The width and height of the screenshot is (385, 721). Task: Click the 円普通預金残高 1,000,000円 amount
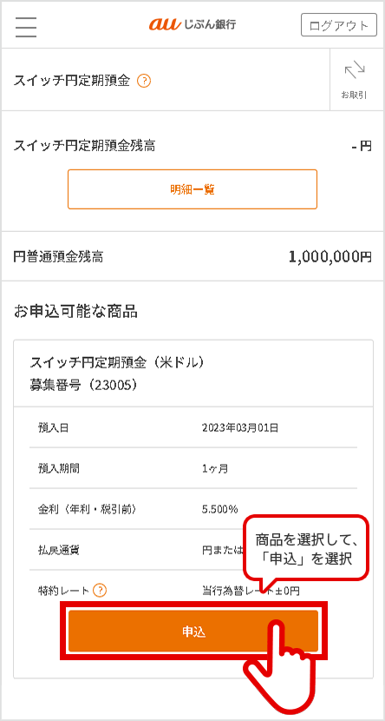pyautogui.click(x=330, y=257)
